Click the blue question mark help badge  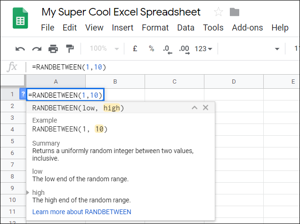(x=23, y=95)
